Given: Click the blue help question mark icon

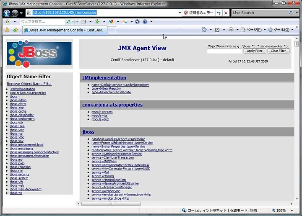Looking at the screenshot, I should point(145,22).
